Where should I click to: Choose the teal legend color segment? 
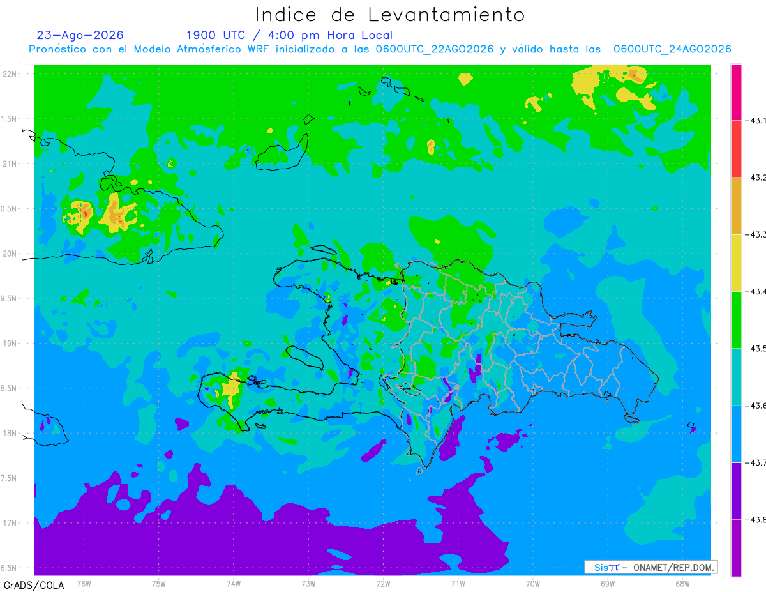736,376
